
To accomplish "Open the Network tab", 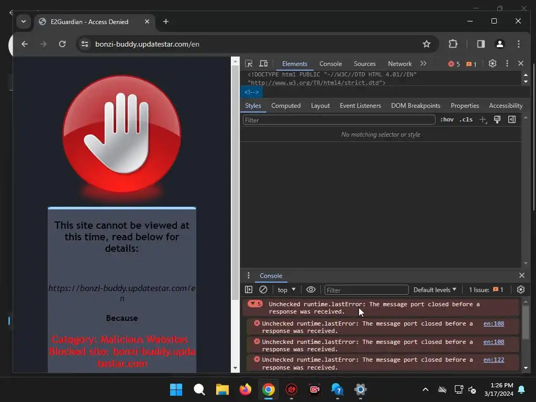I will [x=399, y=63].
